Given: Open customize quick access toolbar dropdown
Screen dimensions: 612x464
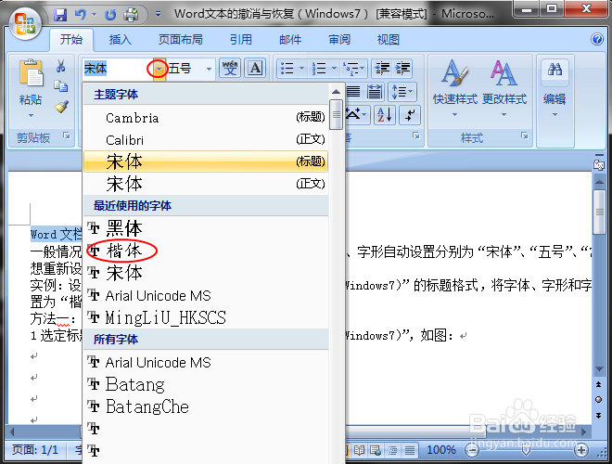Looking at the screenshot, I should click(158, 15).
